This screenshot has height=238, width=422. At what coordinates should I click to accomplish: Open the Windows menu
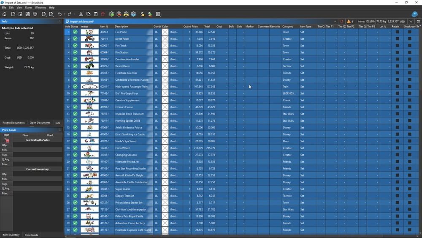coord(41,8)
